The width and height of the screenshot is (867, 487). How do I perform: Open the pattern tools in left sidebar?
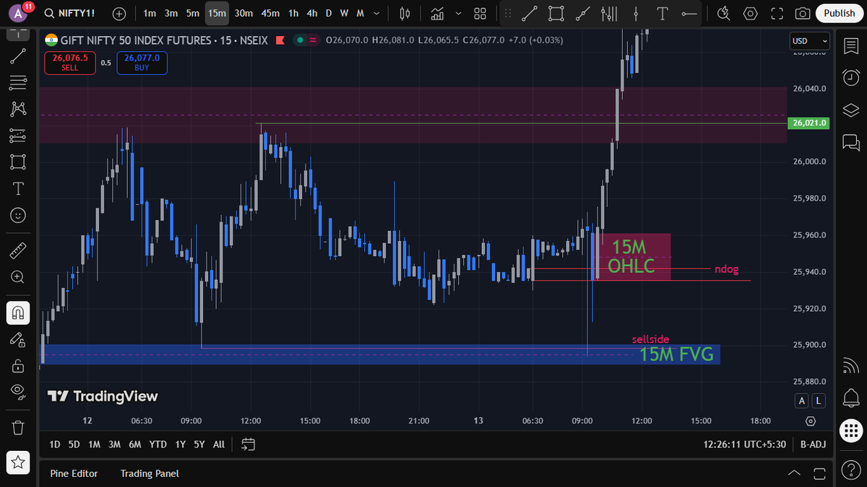click(x=18, y=109)
